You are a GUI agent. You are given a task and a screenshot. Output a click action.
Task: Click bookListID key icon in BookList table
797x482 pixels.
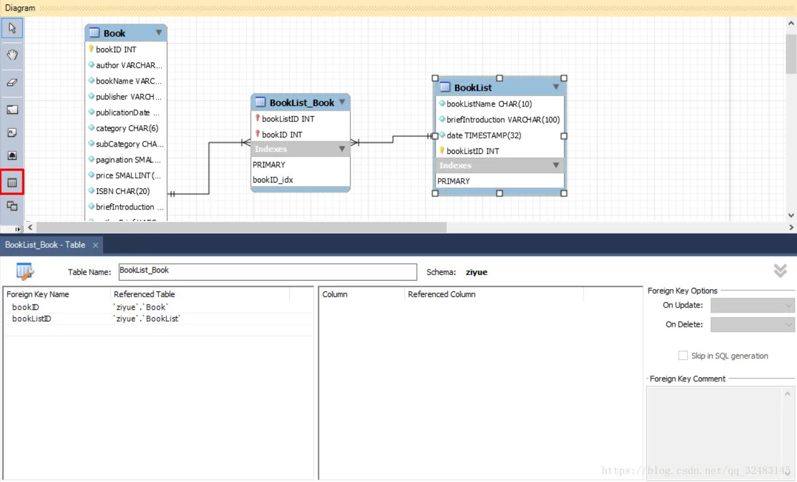(441, 151)
